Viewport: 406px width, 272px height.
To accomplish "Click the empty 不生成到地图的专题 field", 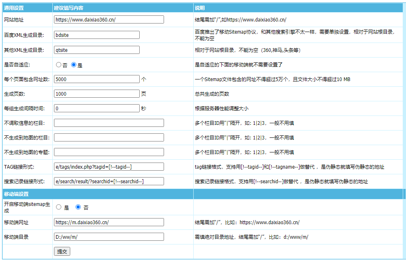I will [x=109, y=152].
